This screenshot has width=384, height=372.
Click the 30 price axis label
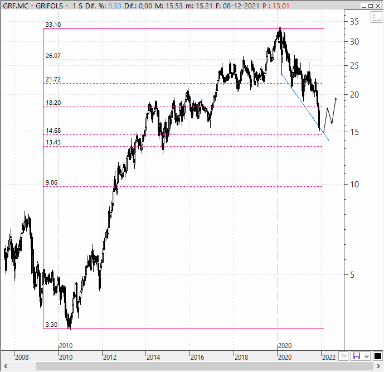click(354, 42)
